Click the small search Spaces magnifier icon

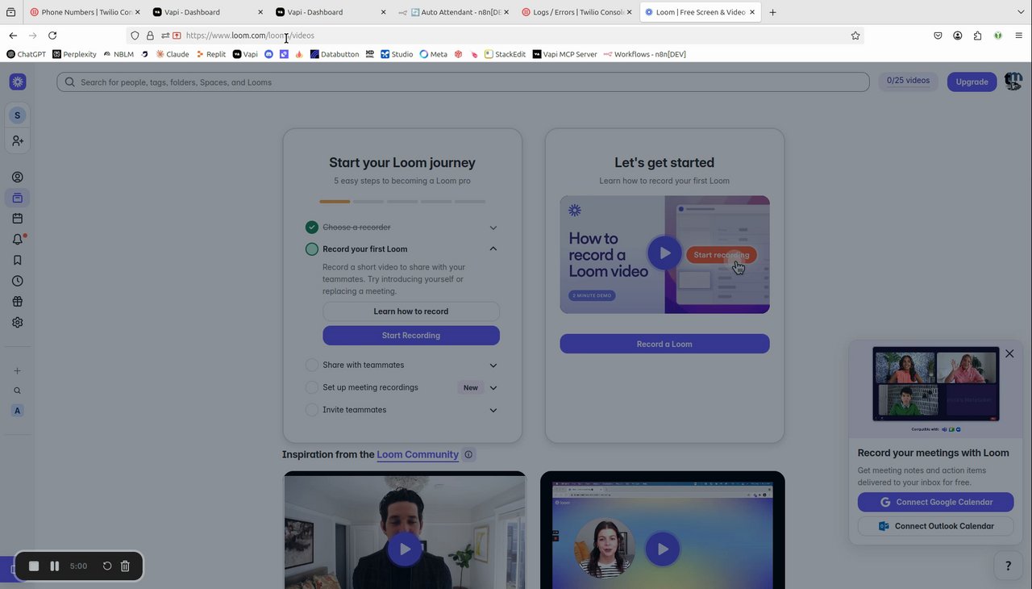18,391
